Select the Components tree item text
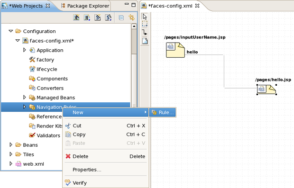 [52, 79]
